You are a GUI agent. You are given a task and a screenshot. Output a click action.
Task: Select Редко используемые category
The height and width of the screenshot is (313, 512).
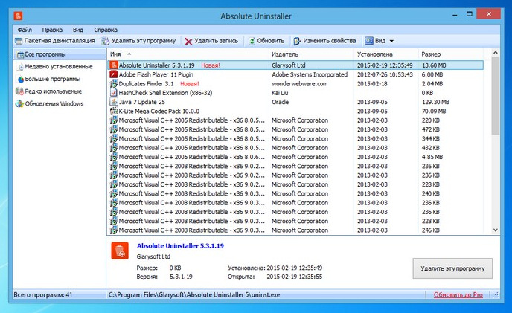tap(54, 91)
